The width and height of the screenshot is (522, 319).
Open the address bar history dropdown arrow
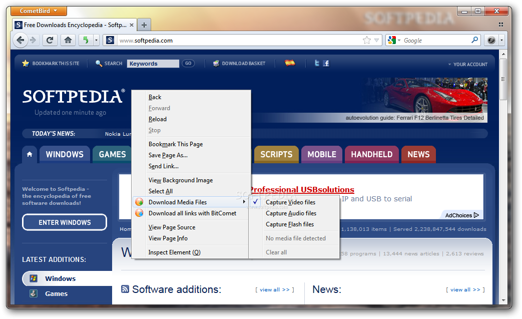[x=376, y=40]
